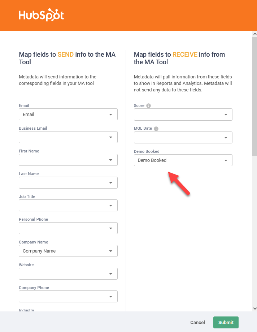The image size is (257, 332).
Task: Open the MQL Date dropdown
Action: [x=183, y=138]
